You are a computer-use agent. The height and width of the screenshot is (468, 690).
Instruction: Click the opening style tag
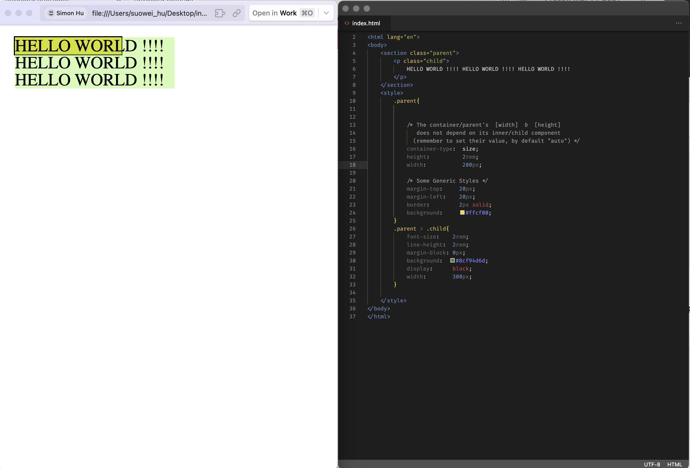[392, 93]
